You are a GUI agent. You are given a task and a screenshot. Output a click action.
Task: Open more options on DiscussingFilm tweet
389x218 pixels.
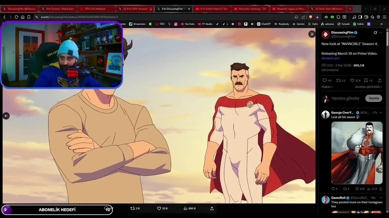pos(381,32)
